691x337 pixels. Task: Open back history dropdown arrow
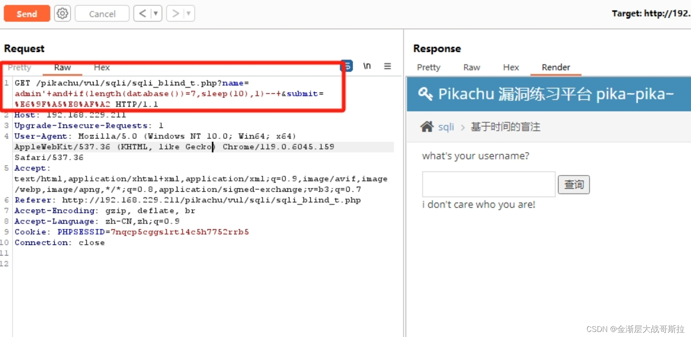point(156,14)
